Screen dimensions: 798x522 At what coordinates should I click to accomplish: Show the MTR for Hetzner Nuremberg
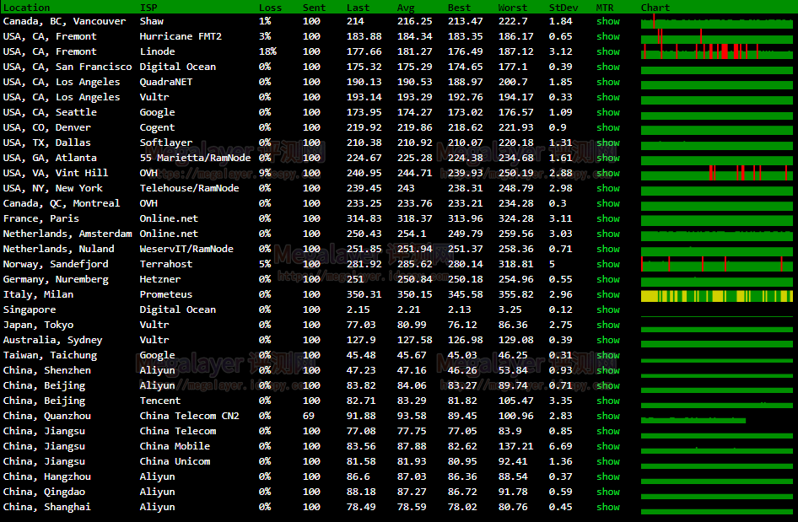pos(608,279)
